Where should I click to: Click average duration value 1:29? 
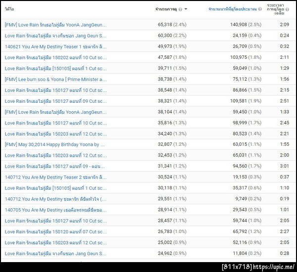(x=285, y=68)
